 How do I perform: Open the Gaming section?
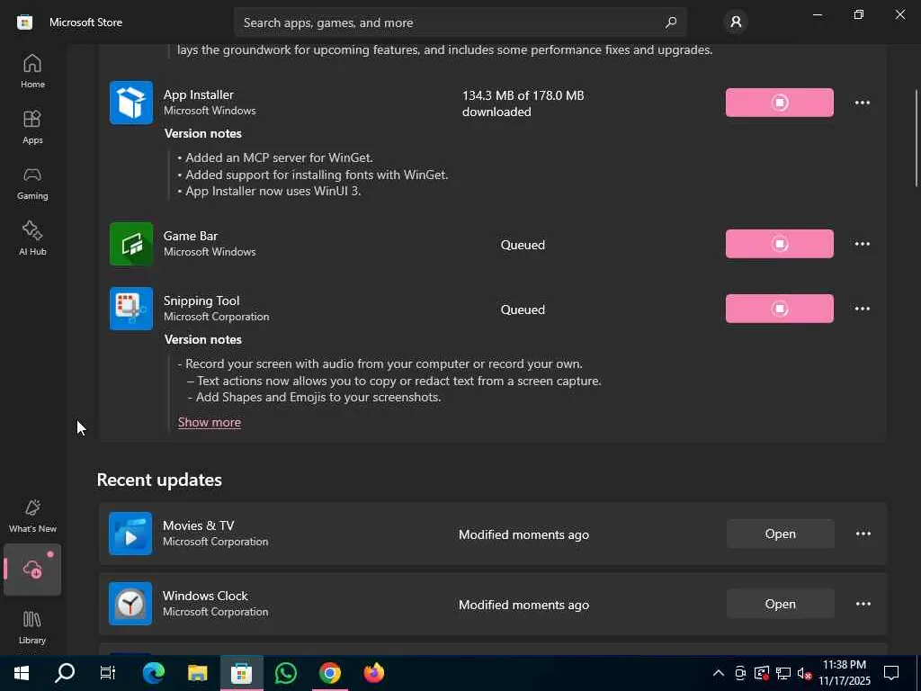coord(32,183)
